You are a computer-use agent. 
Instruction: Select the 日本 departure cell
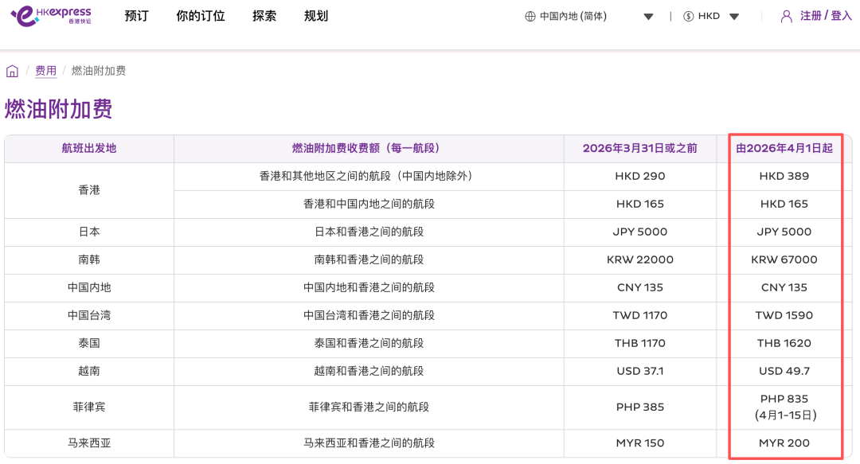(89, 232)
